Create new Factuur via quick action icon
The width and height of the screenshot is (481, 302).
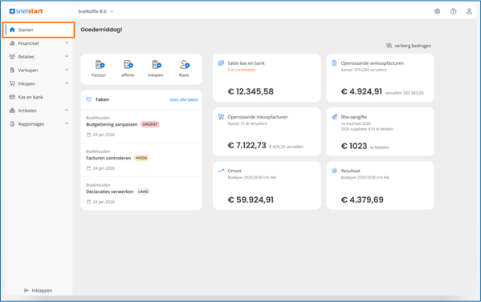[x=100, y=65]
